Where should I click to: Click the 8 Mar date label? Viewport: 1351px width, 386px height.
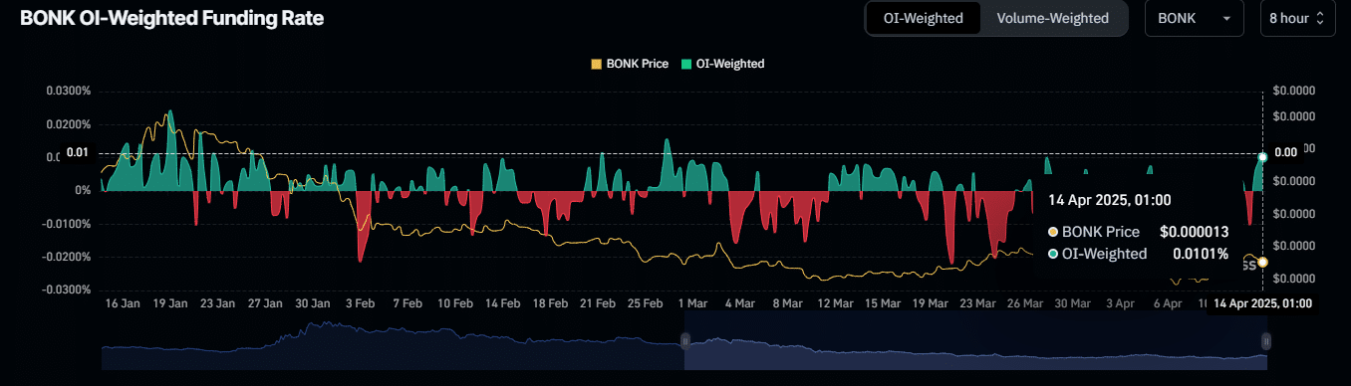[x=789, y=303]
